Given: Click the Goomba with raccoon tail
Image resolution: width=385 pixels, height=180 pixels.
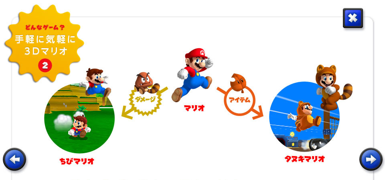Looking at the screenshot, I should point(146,83).
